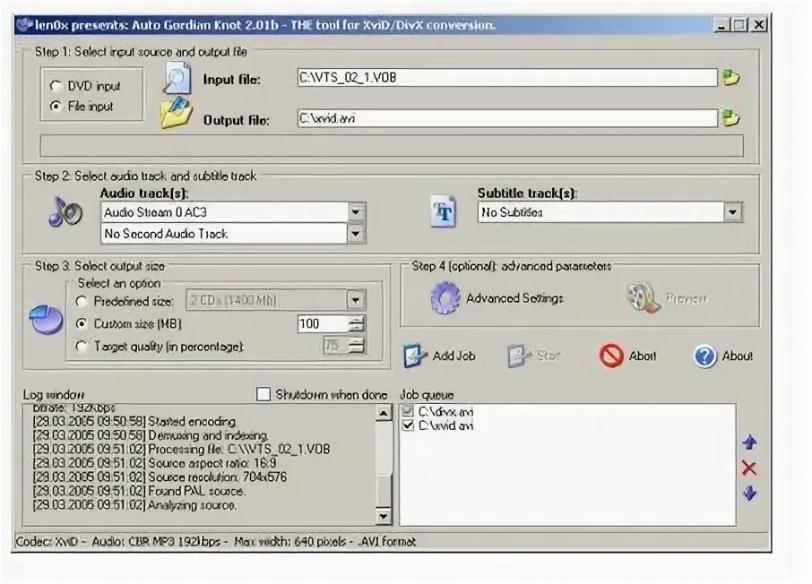
Task: Click the Preview film reel icon
Action: 644,297
